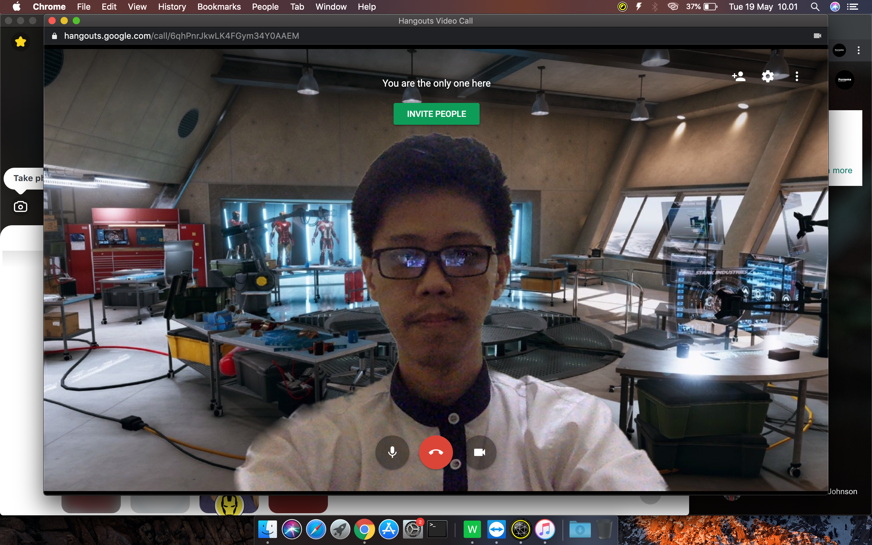Turn off the video camera

(x=480, y=452)
